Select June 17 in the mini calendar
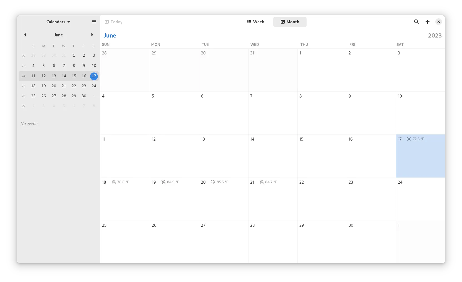Screen dimensions: 462x282 94,76
